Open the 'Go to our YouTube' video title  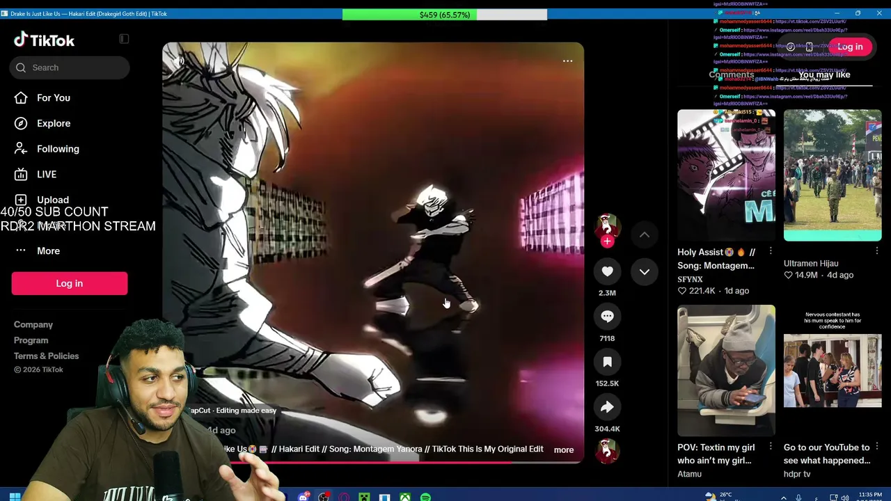click(x=827, y=454)
